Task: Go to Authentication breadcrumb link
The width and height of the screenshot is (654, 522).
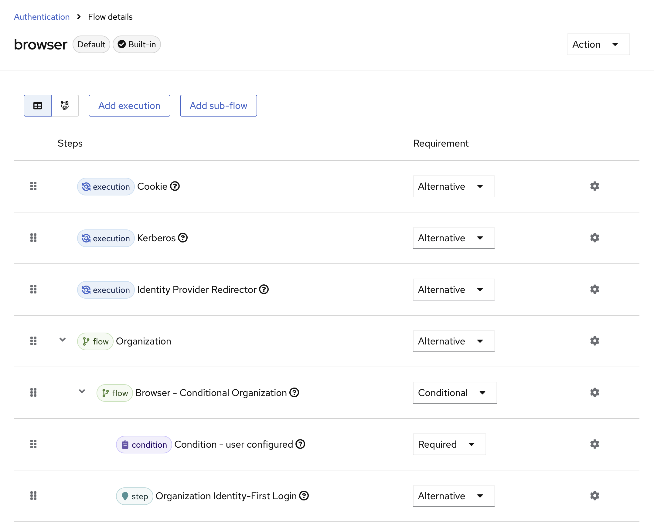Action: tap(42, 17)
